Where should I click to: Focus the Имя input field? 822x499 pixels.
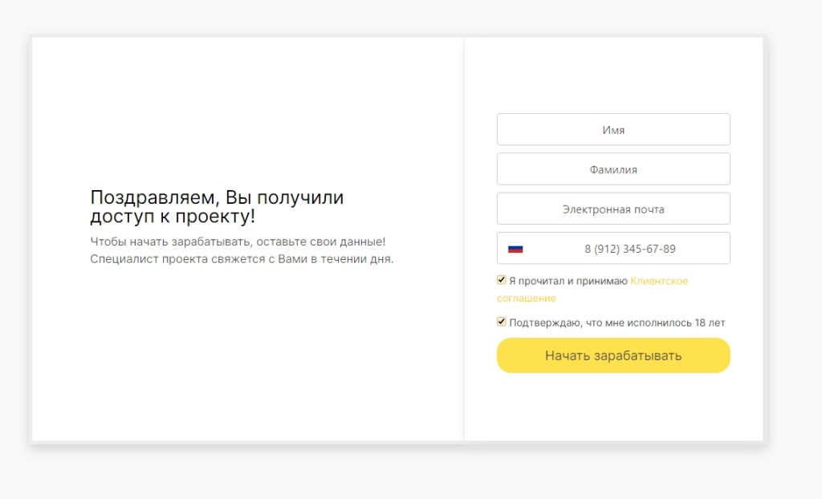pyautogui.click(x=613, y=129)
